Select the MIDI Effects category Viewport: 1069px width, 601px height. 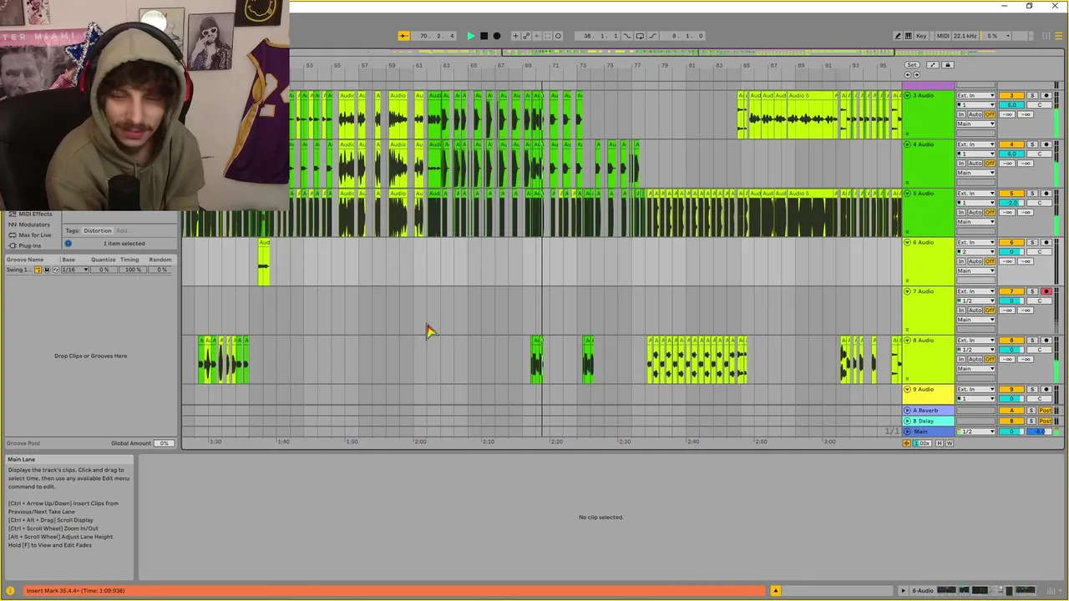pyautogui.click(x=35, y=214)
